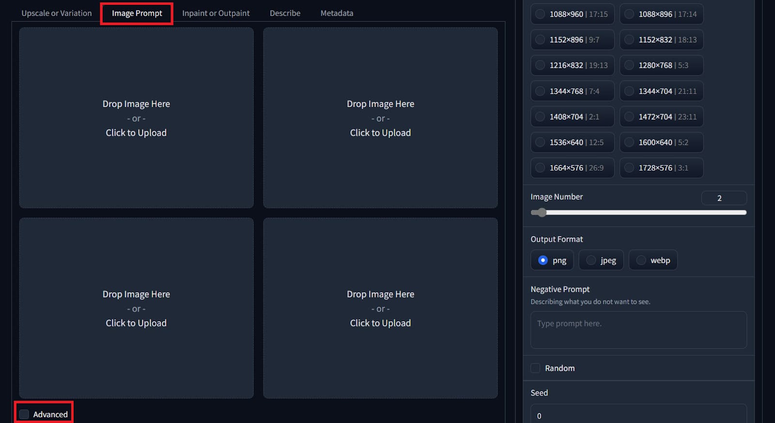
Task: Tick the Random seed checkbox
Action: [535, 368]
